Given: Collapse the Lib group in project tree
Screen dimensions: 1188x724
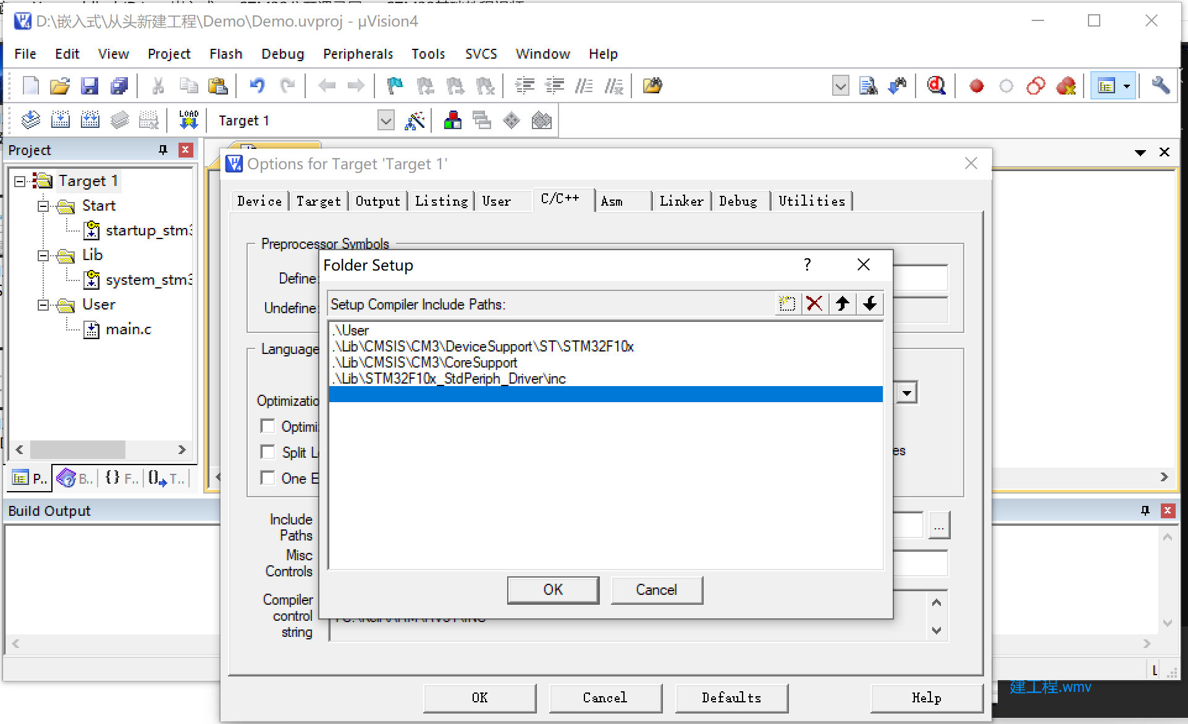Looking at the screenshot, I should [x=43, y=255].
